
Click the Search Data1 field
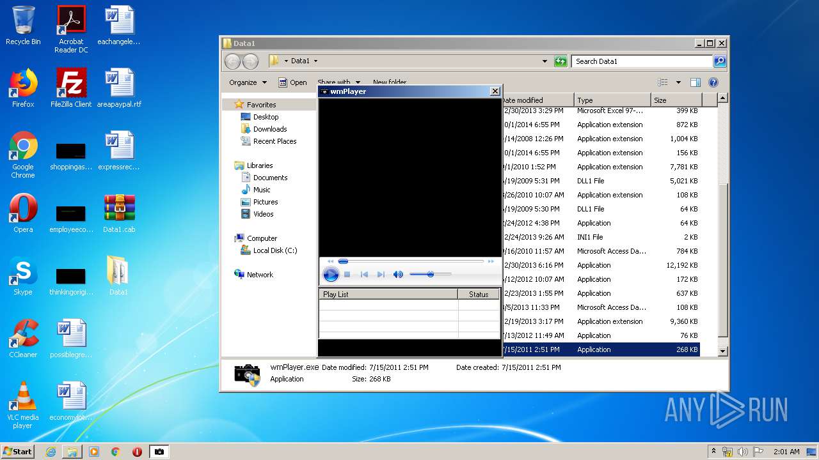click(642, 61)
